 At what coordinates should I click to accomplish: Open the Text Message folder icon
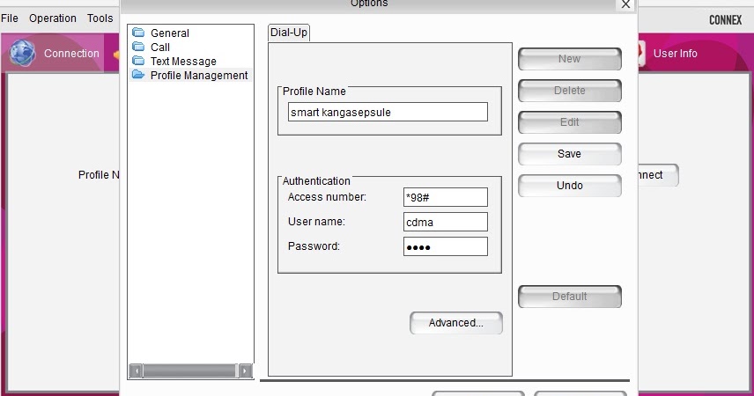(x=138, y=60)
